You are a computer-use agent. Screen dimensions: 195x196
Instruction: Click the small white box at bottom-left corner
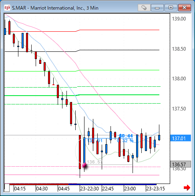7,188
